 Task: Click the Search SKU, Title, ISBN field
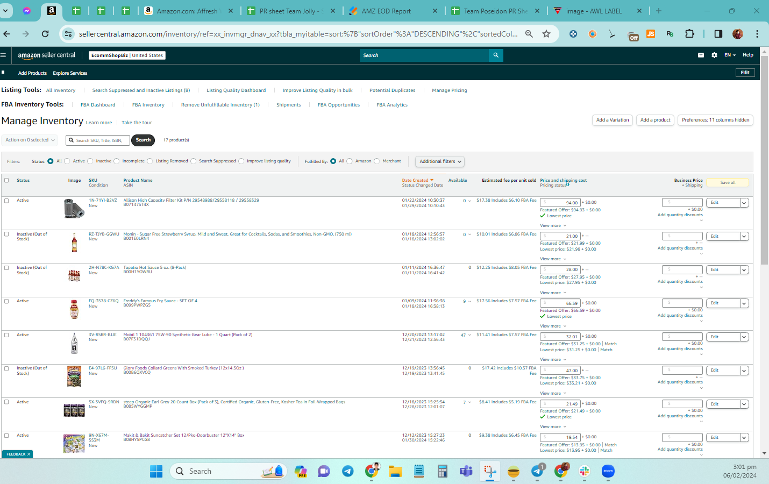click(98, 140)
